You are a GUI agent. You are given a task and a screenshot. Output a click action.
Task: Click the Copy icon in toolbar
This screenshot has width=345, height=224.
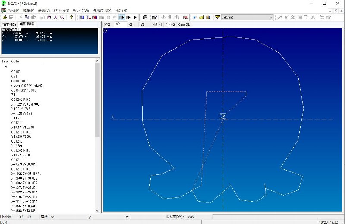pyautogui.click(x=26, y=17)
